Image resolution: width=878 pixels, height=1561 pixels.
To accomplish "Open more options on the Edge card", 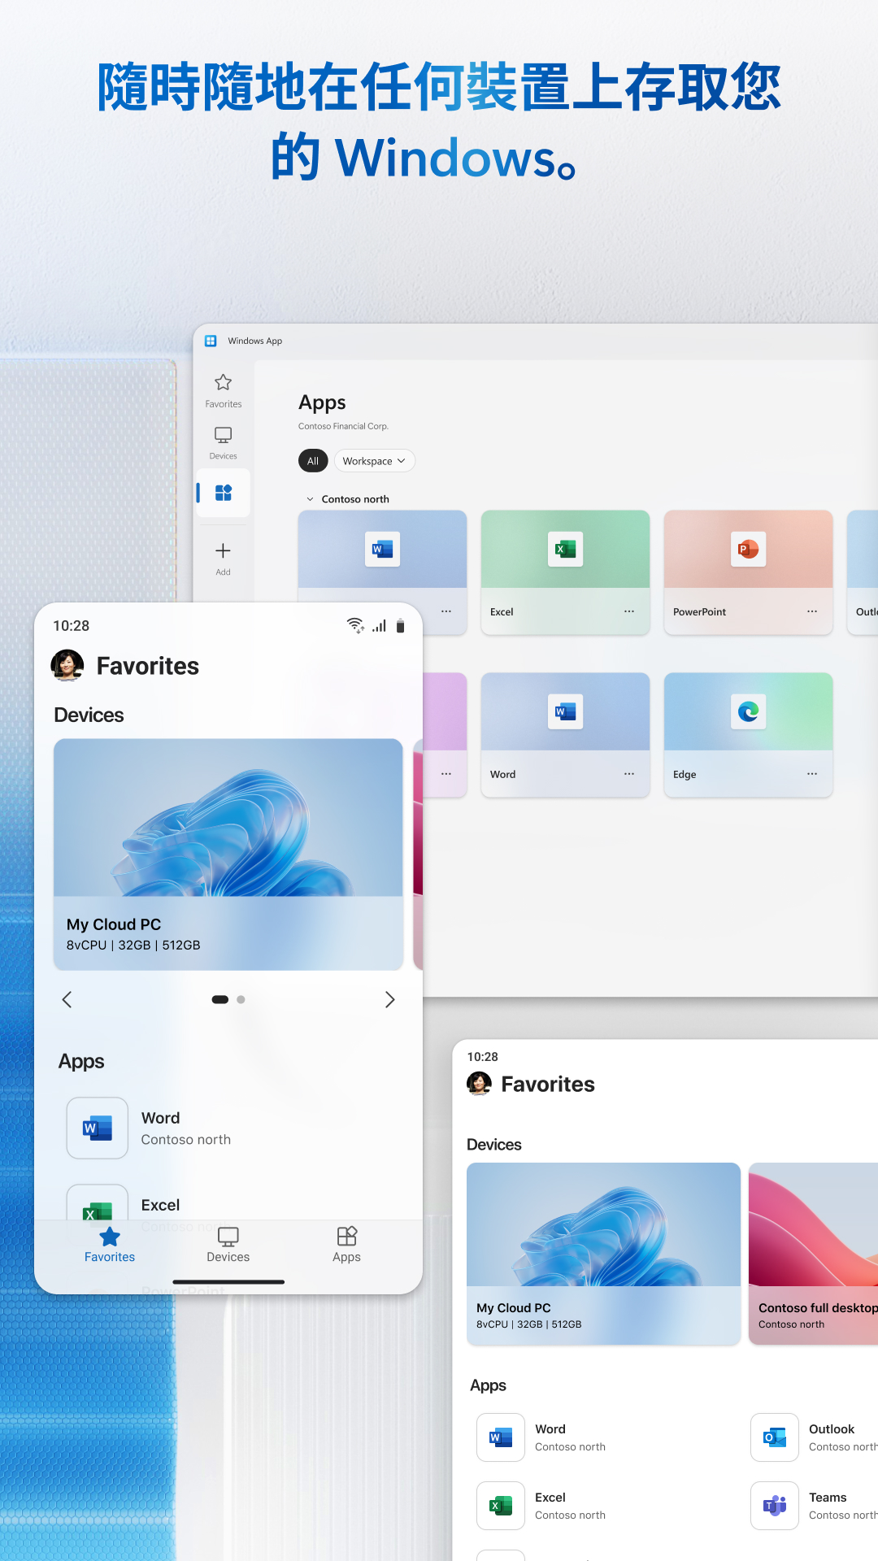I will (x=812, y=774).
